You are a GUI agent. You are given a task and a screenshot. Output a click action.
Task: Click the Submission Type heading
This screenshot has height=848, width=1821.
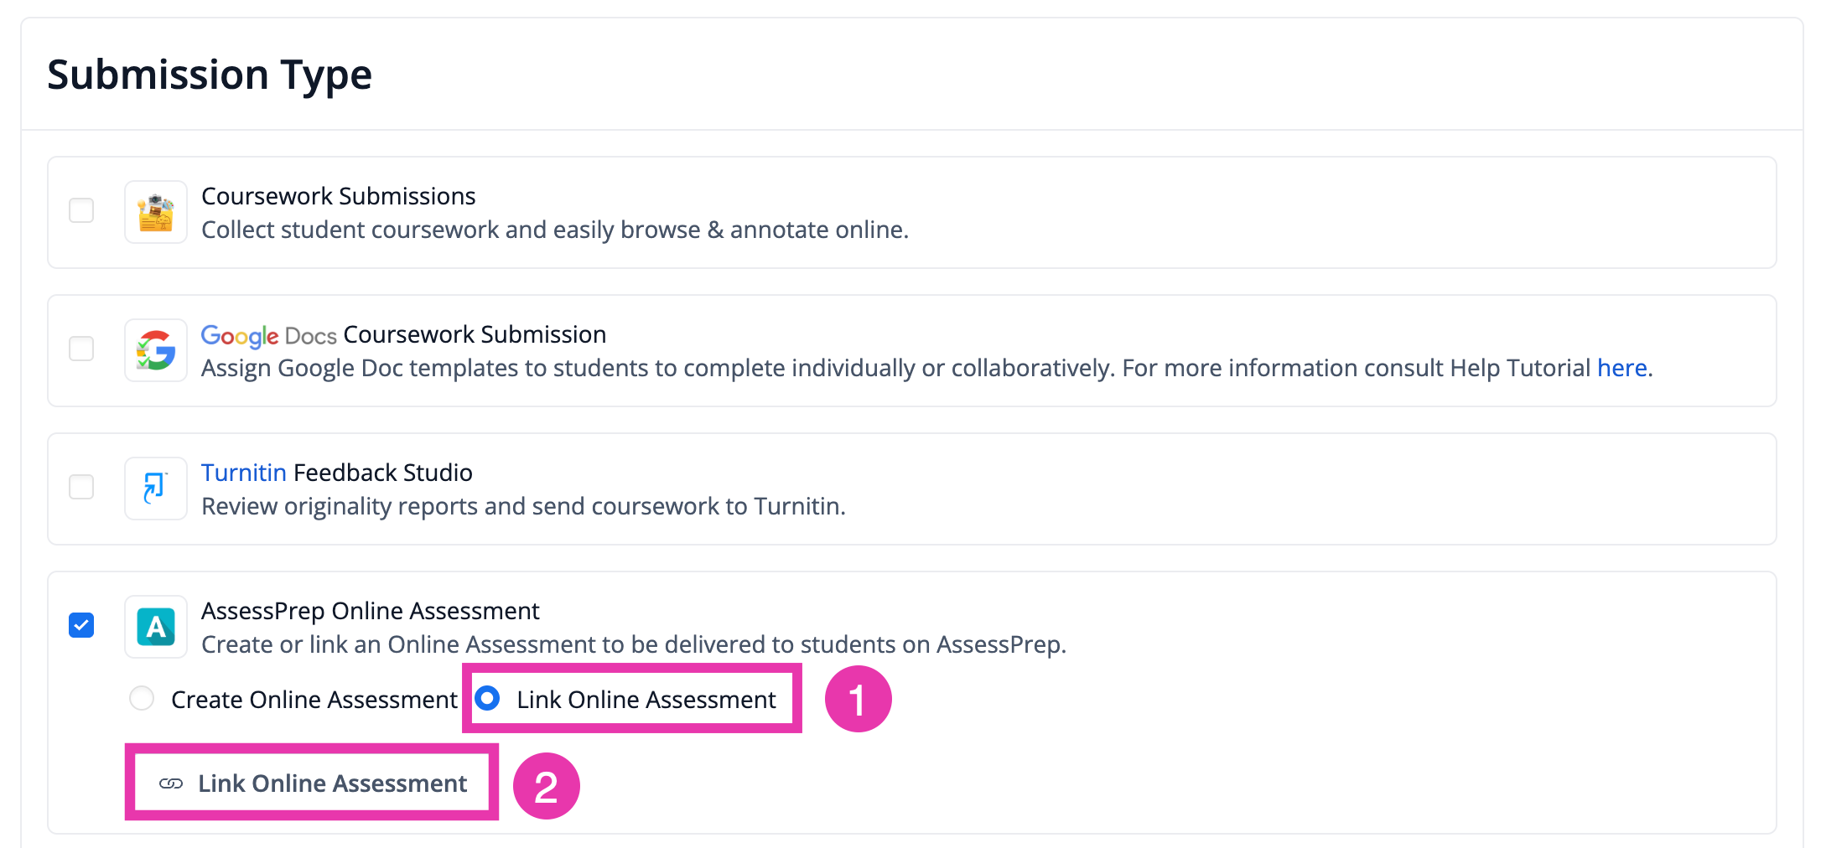210,75
